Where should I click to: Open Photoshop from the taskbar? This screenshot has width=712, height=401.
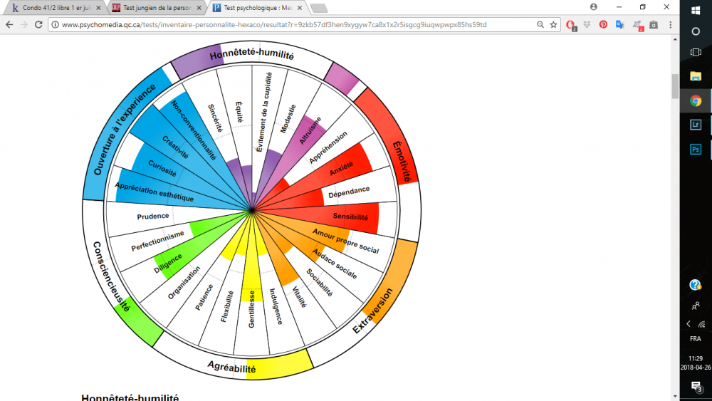pyautogui.click(x=696, y=149)
